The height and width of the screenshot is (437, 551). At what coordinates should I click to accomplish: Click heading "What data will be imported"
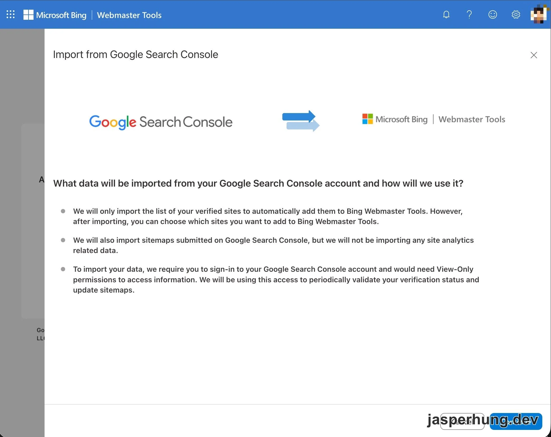pos(258,183)
